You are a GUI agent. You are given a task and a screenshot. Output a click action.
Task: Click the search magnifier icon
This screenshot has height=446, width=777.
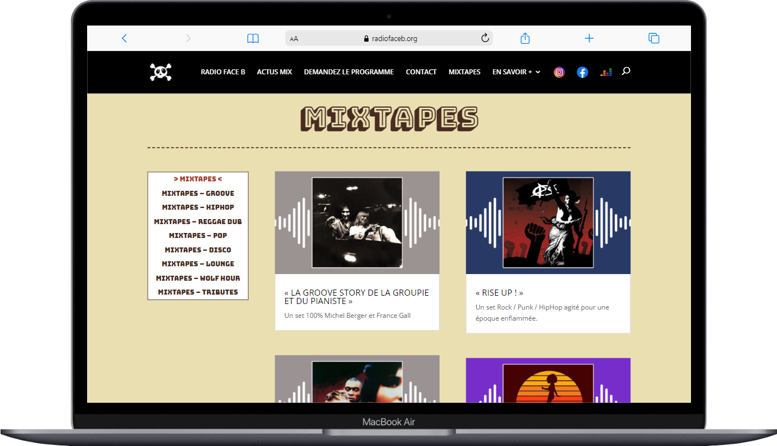[x=626, y=71]
